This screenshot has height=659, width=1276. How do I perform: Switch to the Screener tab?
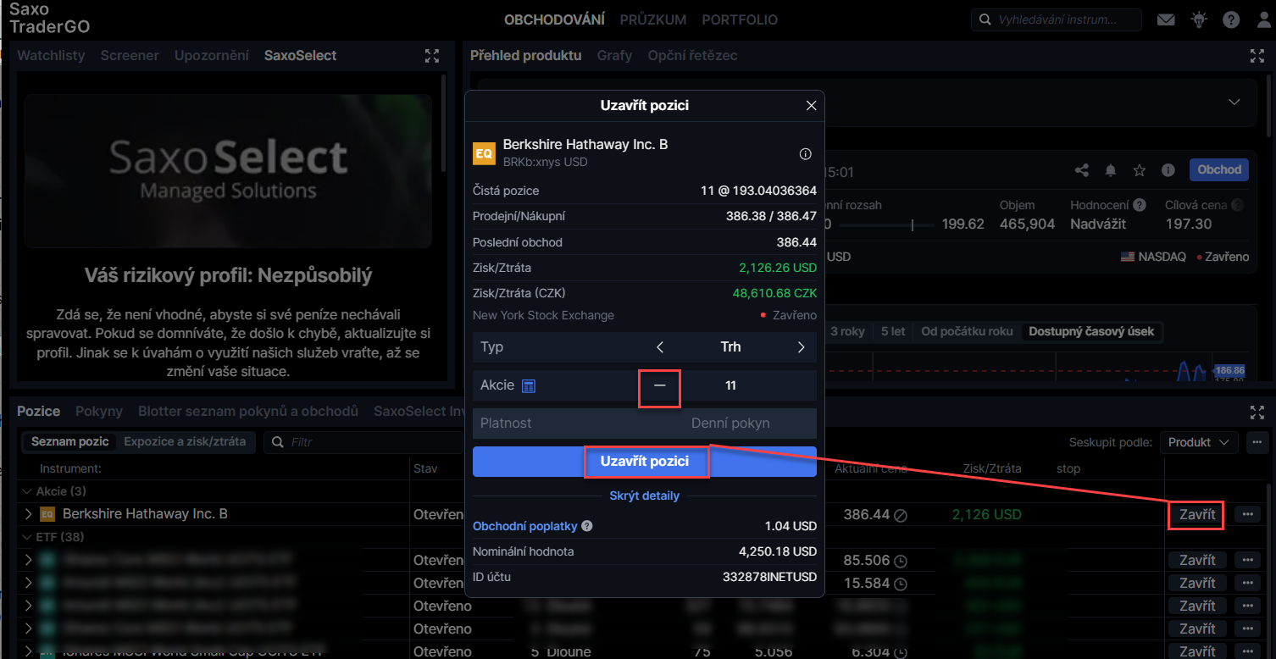click(130, 56)
